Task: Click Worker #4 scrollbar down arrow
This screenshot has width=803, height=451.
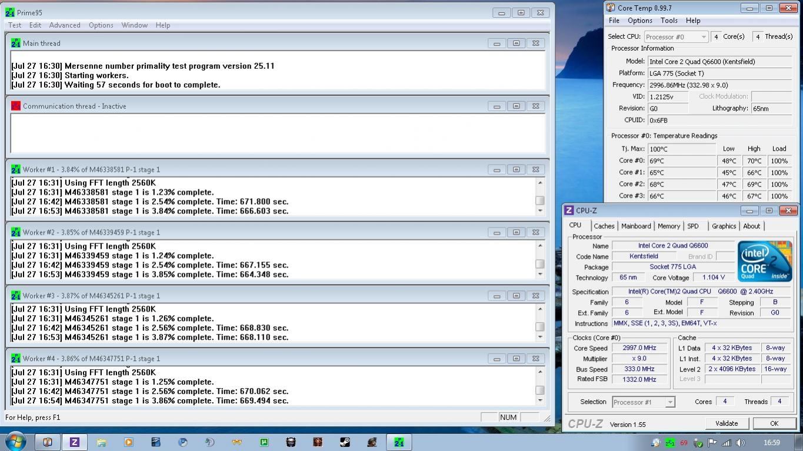Action: [x=540, y=400]
